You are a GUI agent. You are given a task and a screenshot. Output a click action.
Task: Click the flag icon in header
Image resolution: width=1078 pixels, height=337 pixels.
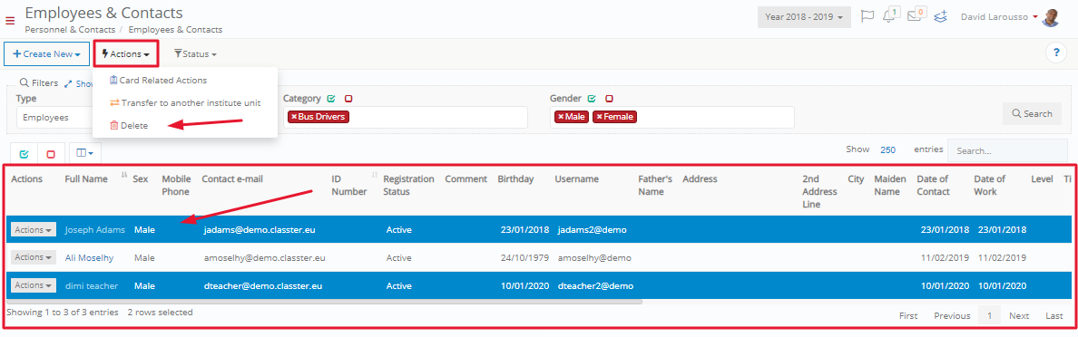pyautogui.click(x=867, y=16)
